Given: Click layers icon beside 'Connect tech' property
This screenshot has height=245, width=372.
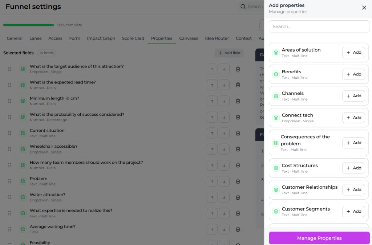Looking at the screenshot, I should [276, 118].
